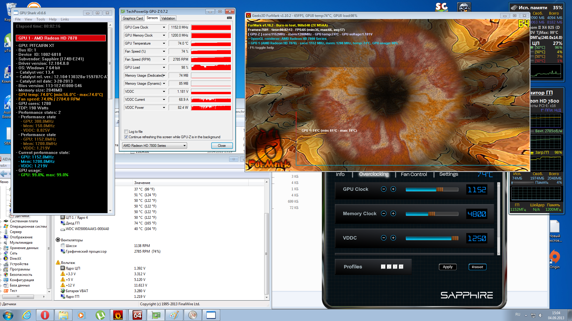Switch to the Graphics Card tab
This screenshot has height=321, width=572.
tap(133, 18)
